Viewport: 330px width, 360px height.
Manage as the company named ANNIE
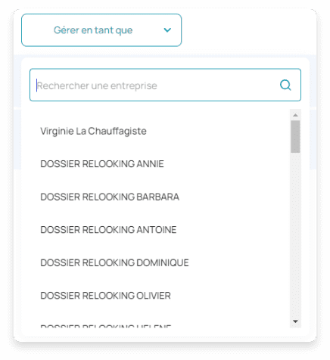click(x=102, y=164)
